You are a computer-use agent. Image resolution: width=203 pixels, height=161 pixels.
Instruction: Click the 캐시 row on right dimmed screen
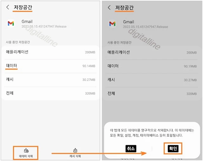tap(152, 80)
